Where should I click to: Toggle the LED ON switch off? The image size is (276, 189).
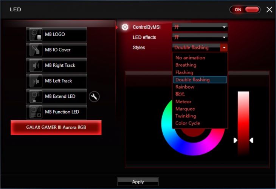pos(245,9)
